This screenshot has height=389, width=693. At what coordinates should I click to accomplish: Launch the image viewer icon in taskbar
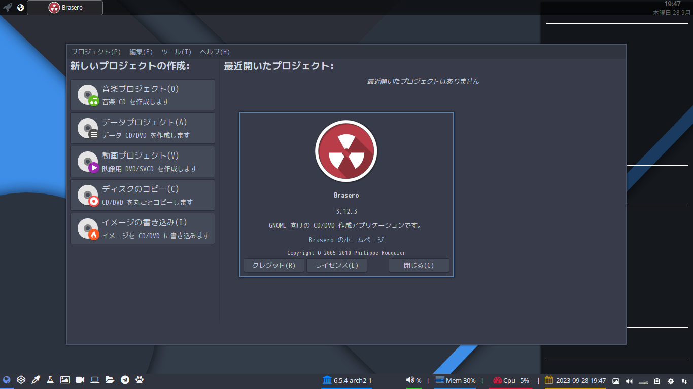[65, 380]
